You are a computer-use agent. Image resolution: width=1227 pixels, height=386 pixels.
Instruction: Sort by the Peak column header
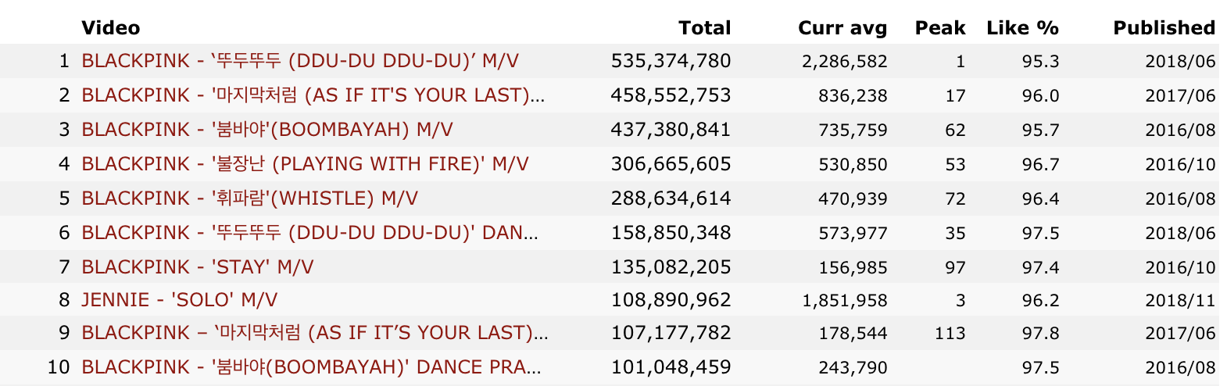coord(940,28)
